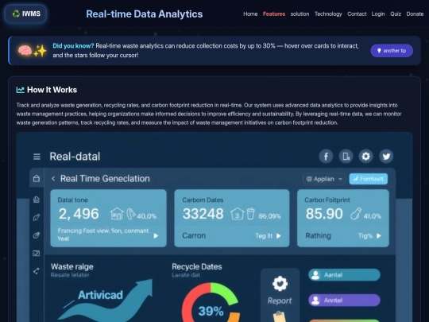Viewport: 429px width, 322px height.
Task: Click the Fomtevit button
Action: pyautogui.click(x=369, y=179)
